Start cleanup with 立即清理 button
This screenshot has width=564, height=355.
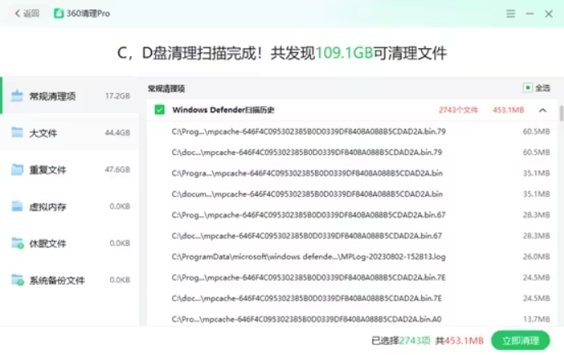point(521,340)
